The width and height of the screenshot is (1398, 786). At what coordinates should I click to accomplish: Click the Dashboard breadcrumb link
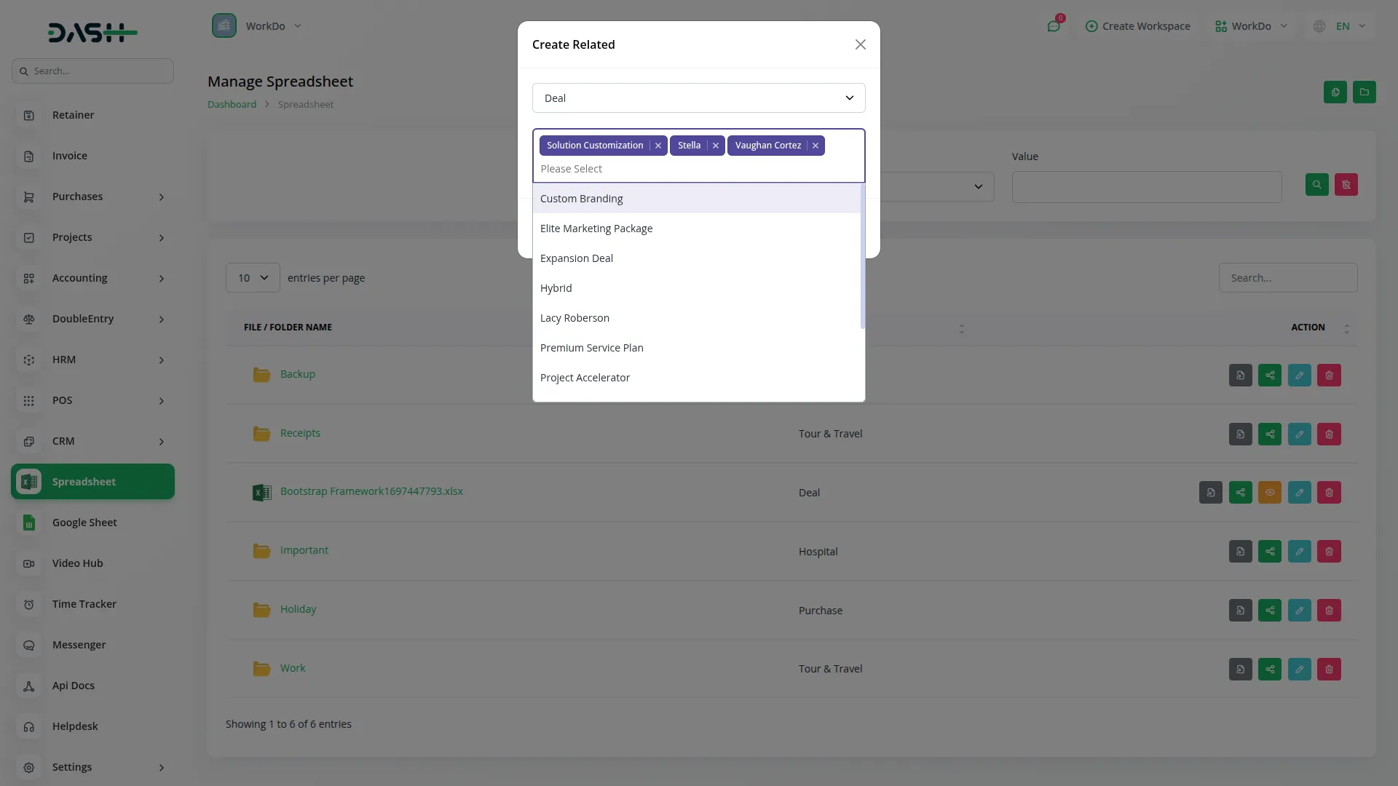(x=232, y=104)
